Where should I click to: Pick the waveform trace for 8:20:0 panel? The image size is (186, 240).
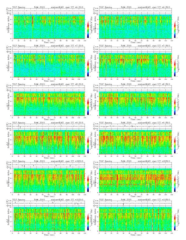point(49,88)
